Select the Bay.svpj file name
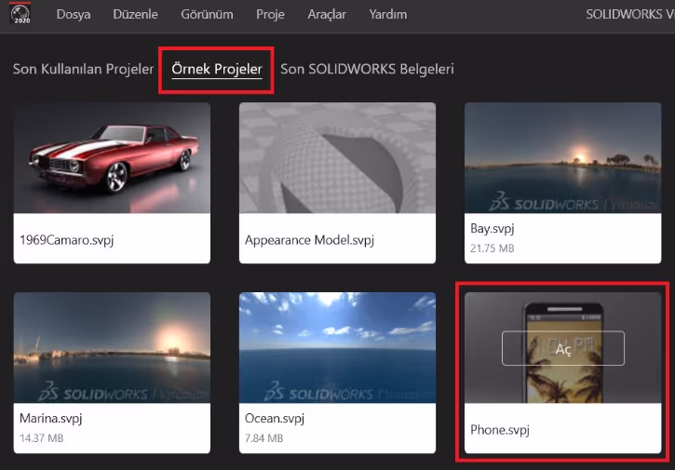Viewport: 675px width, 470px height. (x=492, y=228)
